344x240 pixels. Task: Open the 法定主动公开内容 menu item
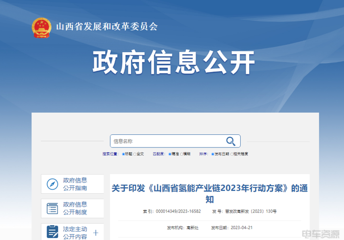pos(75,233)
